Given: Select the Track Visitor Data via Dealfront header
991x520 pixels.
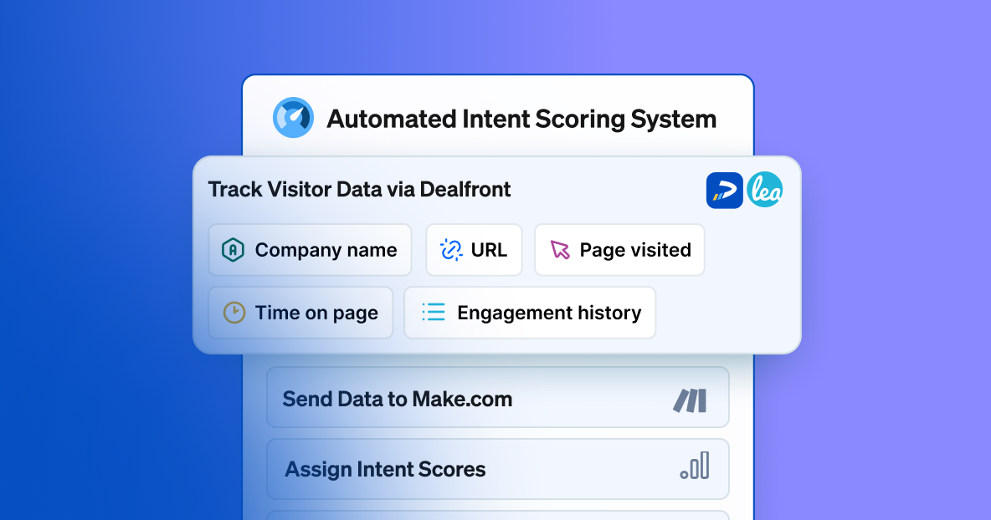Looking at the screenshot, I should pos(360,190).
